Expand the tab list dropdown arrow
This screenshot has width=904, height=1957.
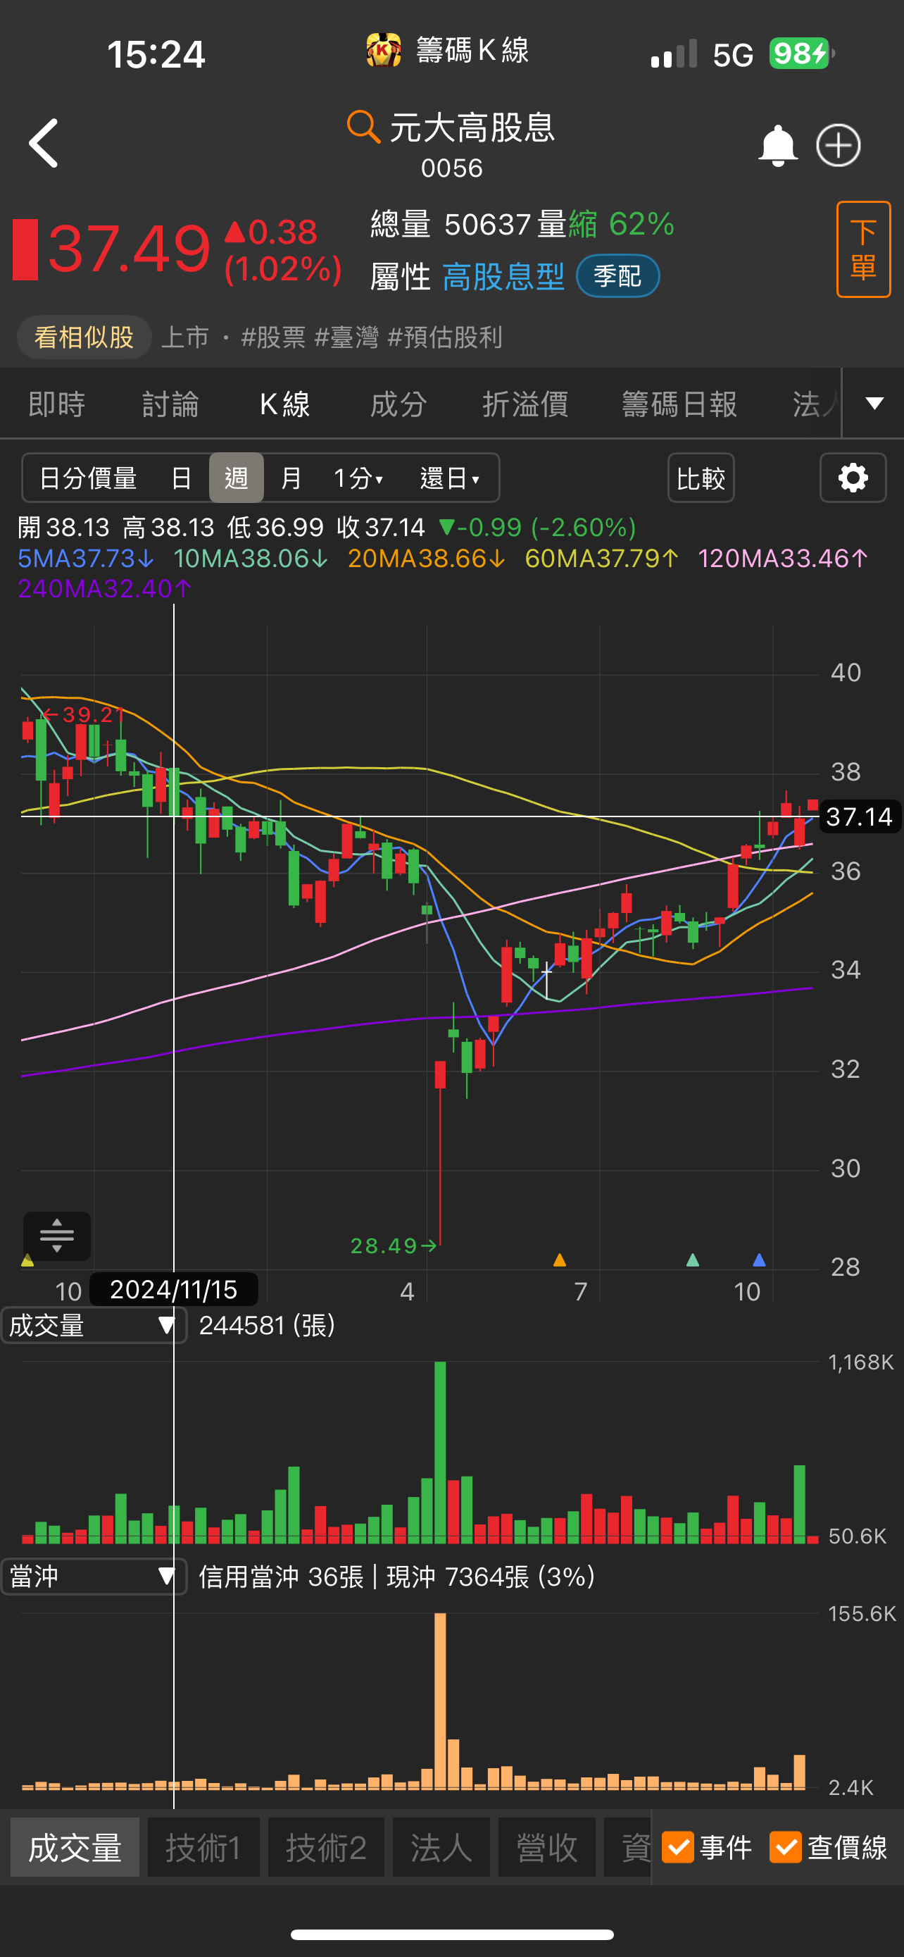pyautogui.click(x=874, y=404)
